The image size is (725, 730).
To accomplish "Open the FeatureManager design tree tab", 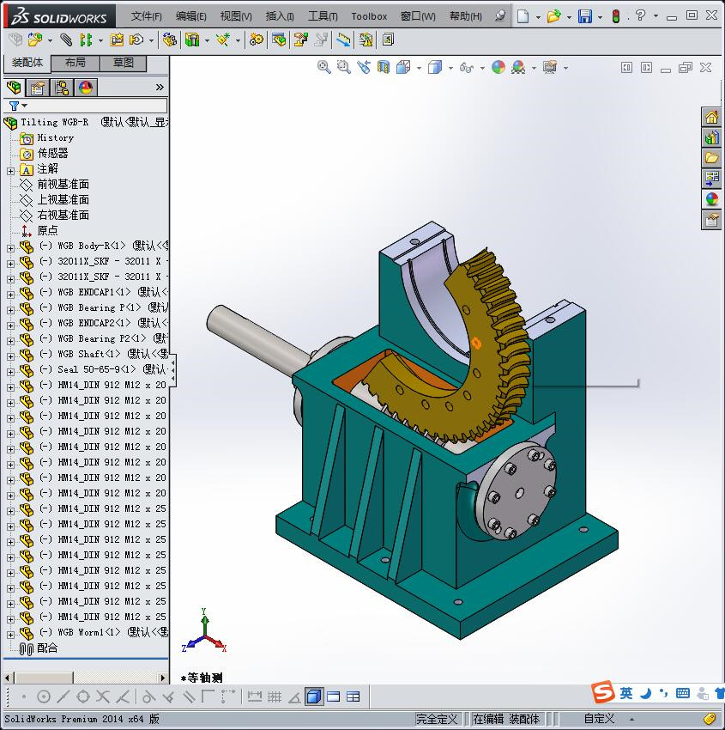I will click(15, 87).
